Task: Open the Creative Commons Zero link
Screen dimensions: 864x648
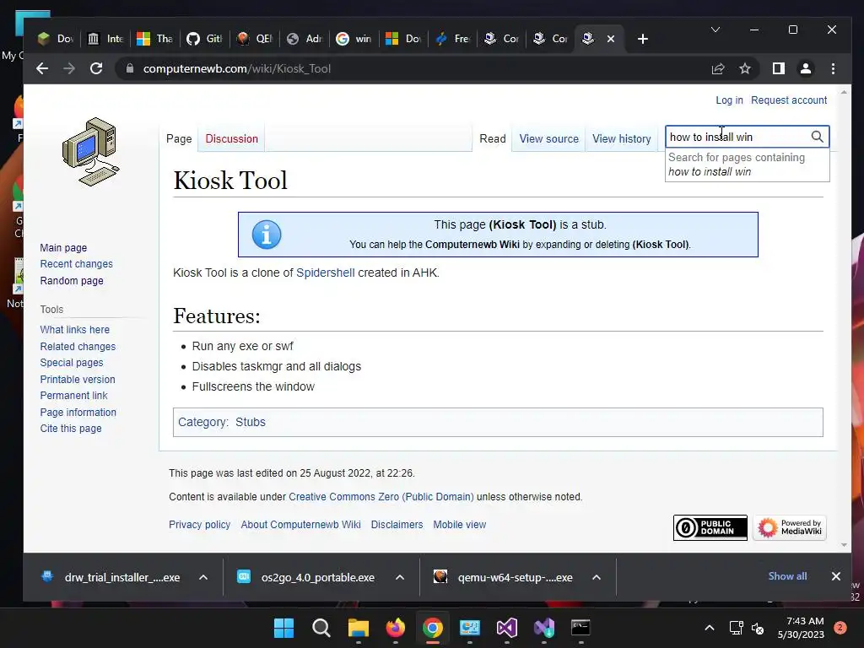Action: 381,496
